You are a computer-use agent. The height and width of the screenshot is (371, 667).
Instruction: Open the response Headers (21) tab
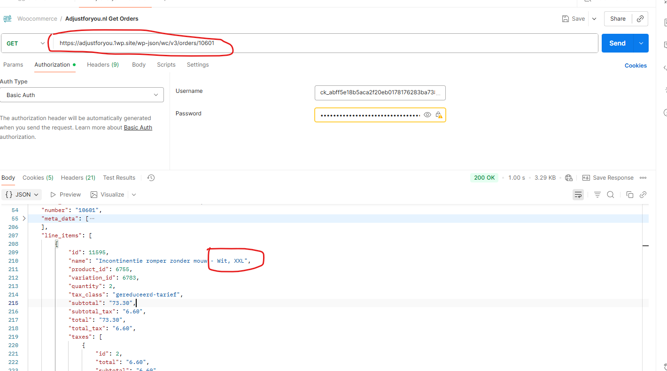click(x=78, y=178)
